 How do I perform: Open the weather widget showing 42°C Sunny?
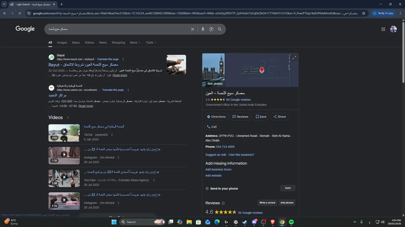pyautogui.click(x=11, y=222)
